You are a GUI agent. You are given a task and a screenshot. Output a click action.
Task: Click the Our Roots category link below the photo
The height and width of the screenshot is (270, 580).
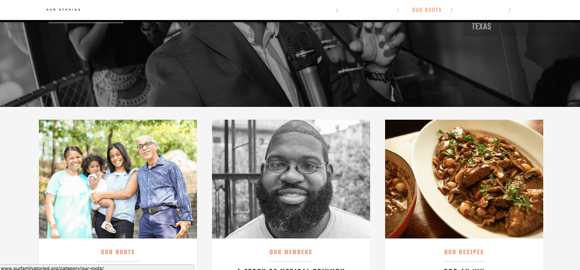click(118, 252)
